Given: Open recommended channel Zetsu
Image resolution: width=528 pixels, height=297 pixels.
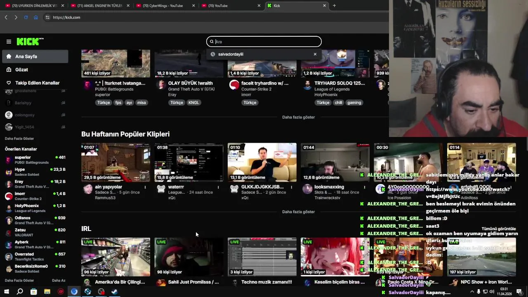Looking at the screenshot, I should tap(35, 232).
